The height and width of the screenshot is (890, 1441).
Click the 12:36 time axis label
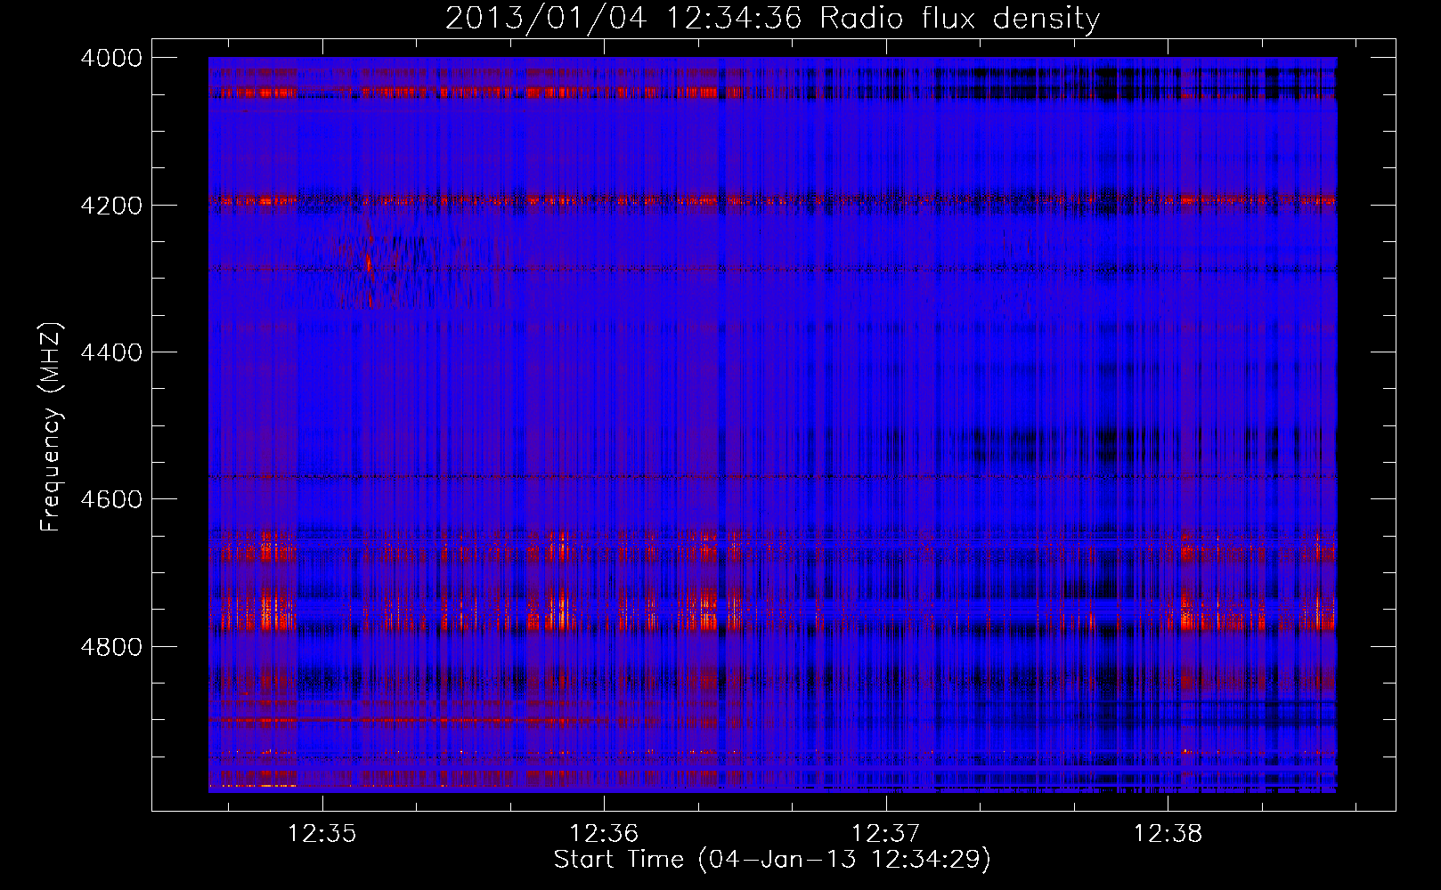tap(605, 834)
